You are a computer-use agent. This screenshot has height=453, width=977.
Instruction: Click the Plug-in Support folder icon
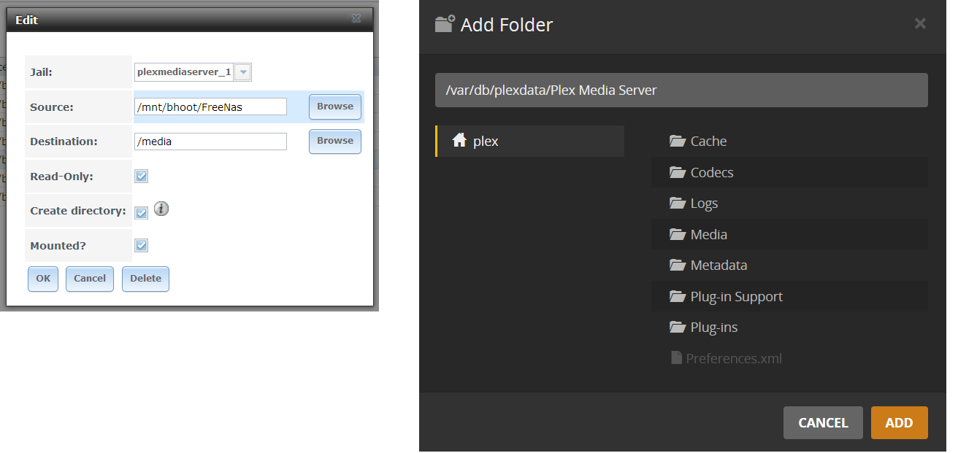[x=678, y=296]
